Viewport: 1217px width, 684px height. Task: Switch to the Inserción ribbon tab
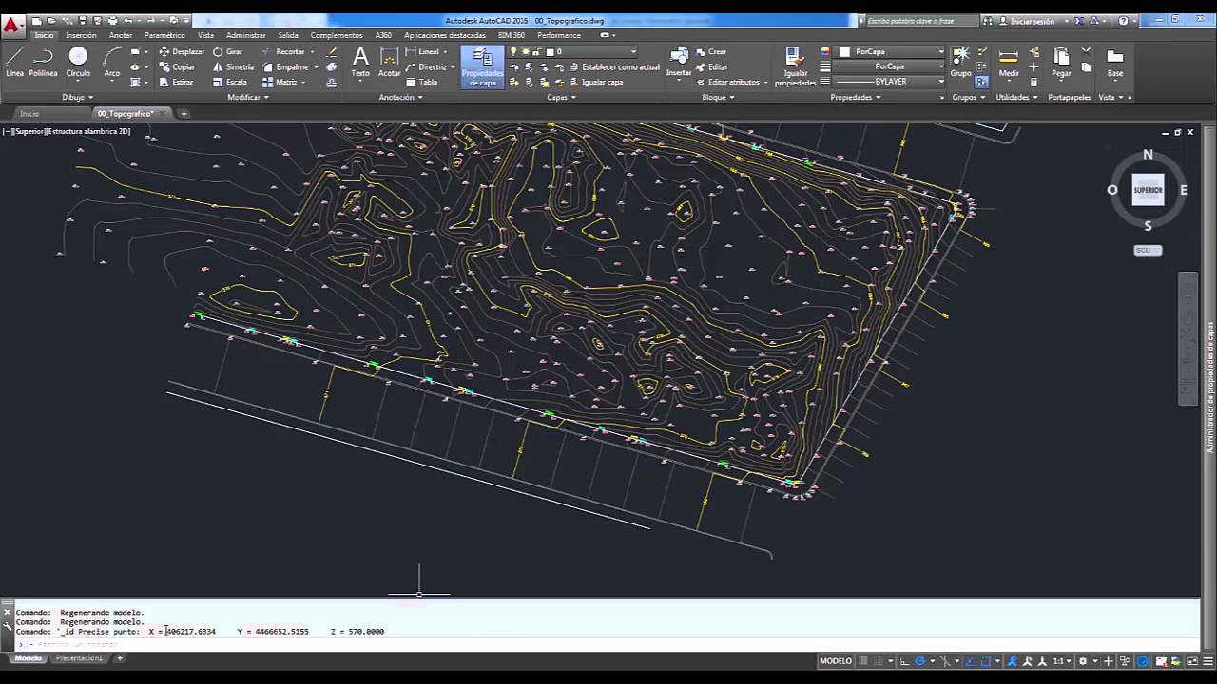(81, 35)
